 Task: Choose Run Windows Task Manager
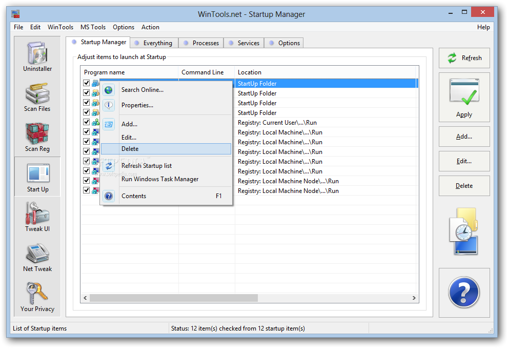[166, 179]
